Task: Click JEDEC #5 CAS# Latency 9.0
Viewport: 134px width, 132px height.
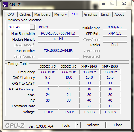Action: pos(48,77)
